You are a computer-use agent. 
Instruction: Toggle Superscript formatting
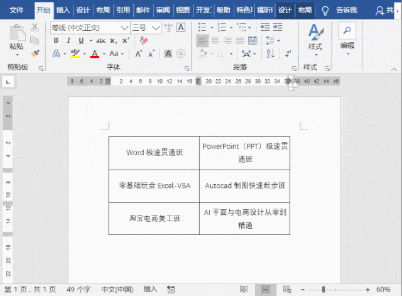[126, 40]
